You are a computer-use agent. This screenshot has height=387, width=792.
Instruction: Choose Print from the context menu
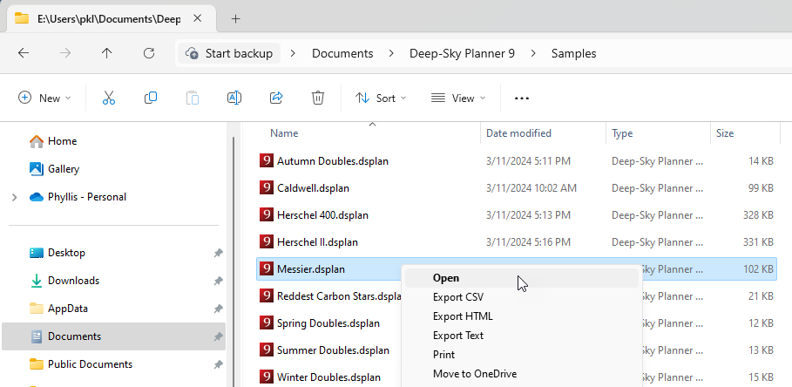443,355
